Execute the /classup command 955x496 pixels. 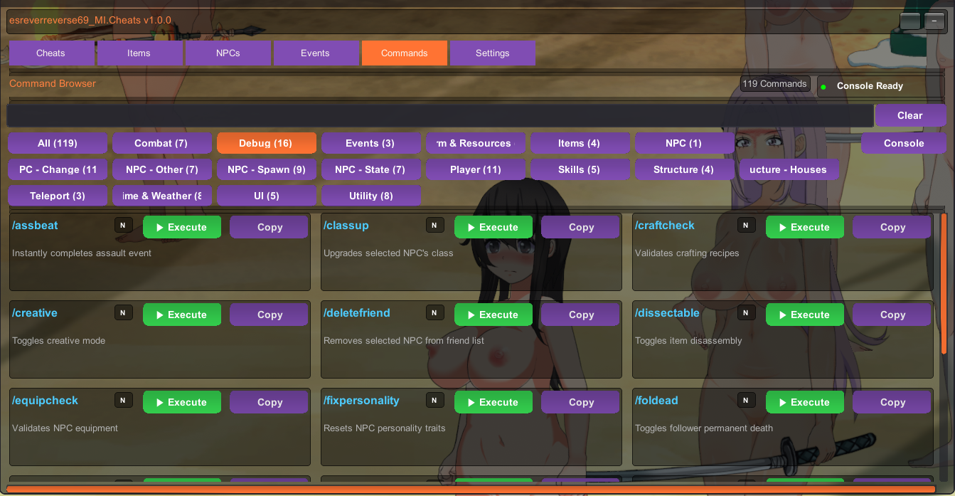[x=493, y=227]
